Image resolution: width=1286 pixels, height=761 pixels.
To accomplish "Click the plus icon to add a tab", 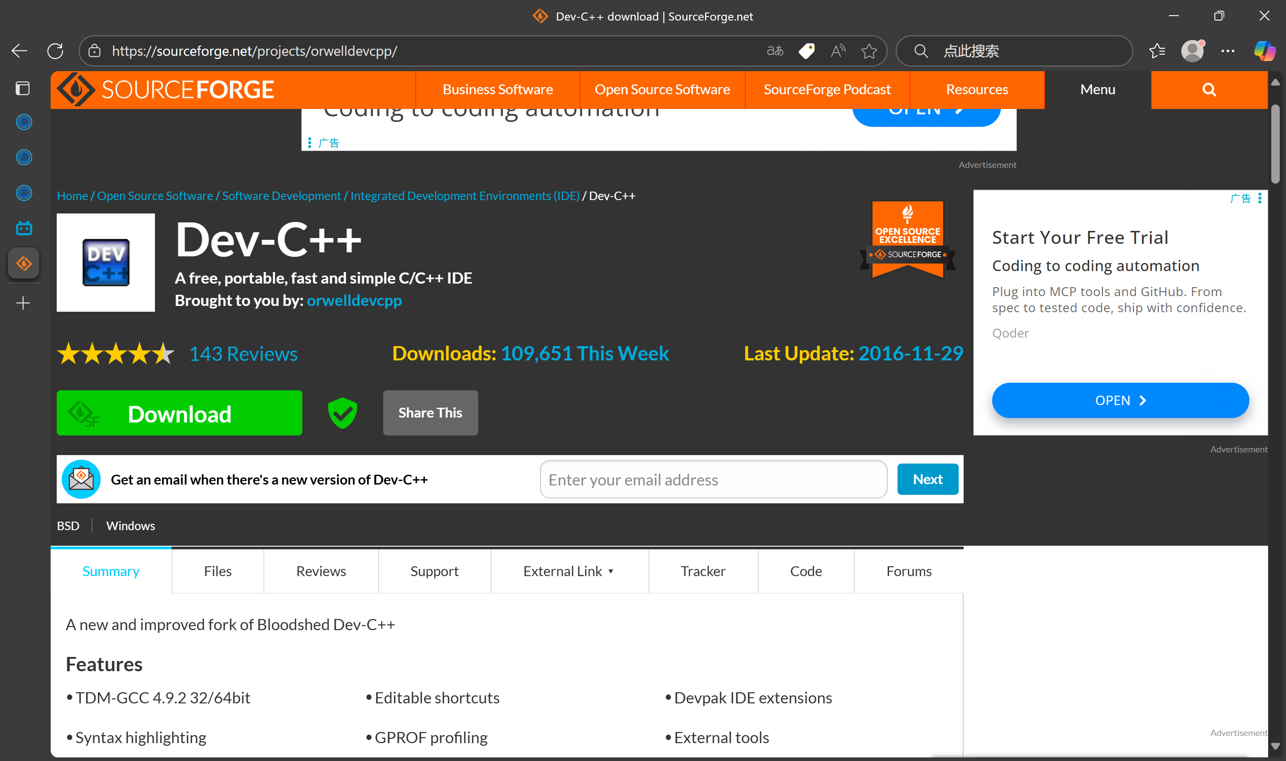I will (x=23, y=303).
